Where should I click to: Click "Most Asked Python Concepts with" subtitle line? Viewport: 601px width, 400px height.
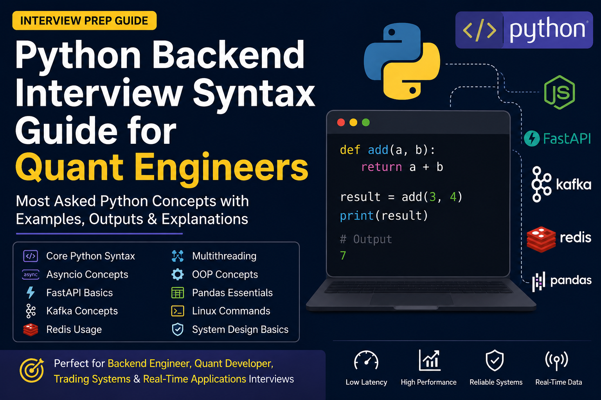coord(132,201)
